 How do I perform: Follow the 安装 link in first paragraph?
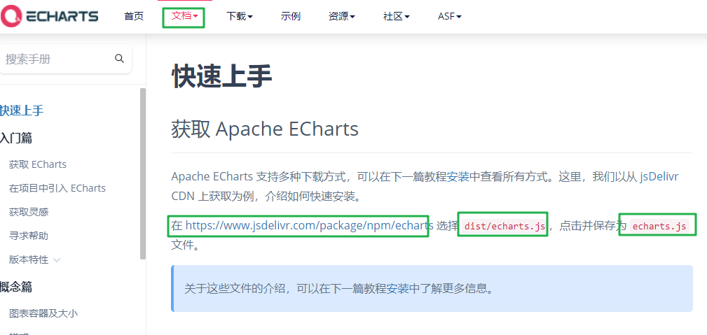point(458,176)
